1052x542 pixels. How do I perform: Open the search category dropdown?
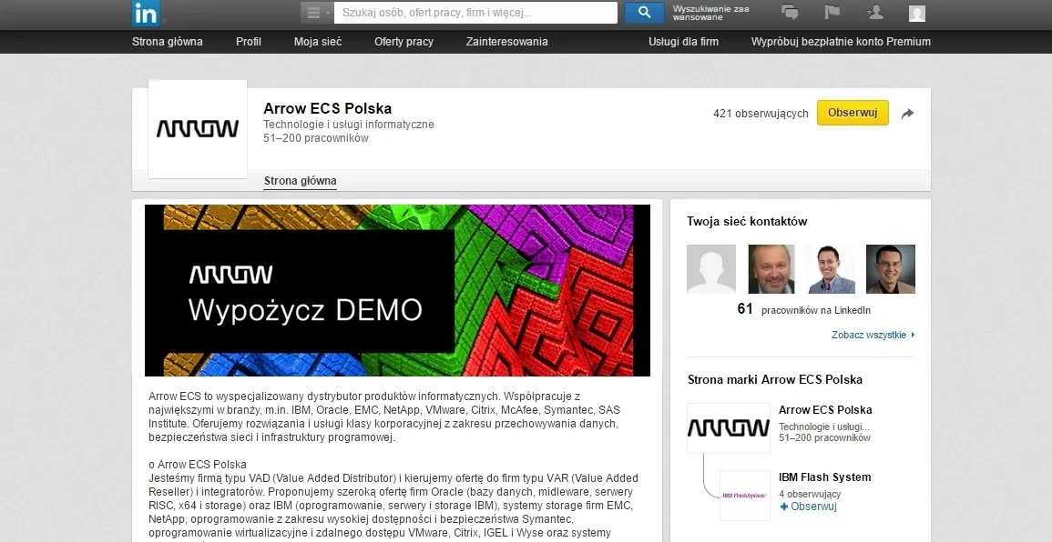tap(317, 13)
